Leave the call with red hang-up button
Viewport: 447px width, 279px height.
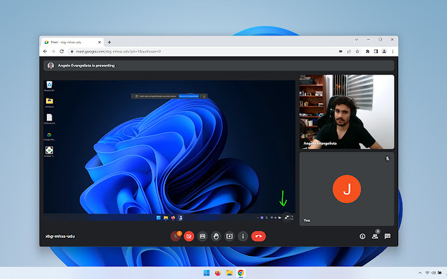258,236
